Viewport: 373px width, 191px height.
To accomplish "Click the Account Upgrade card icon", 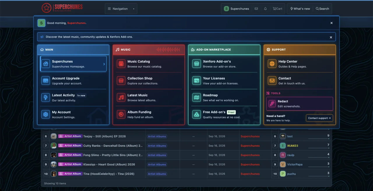I will pyautogui.click(x=45, y=81).
